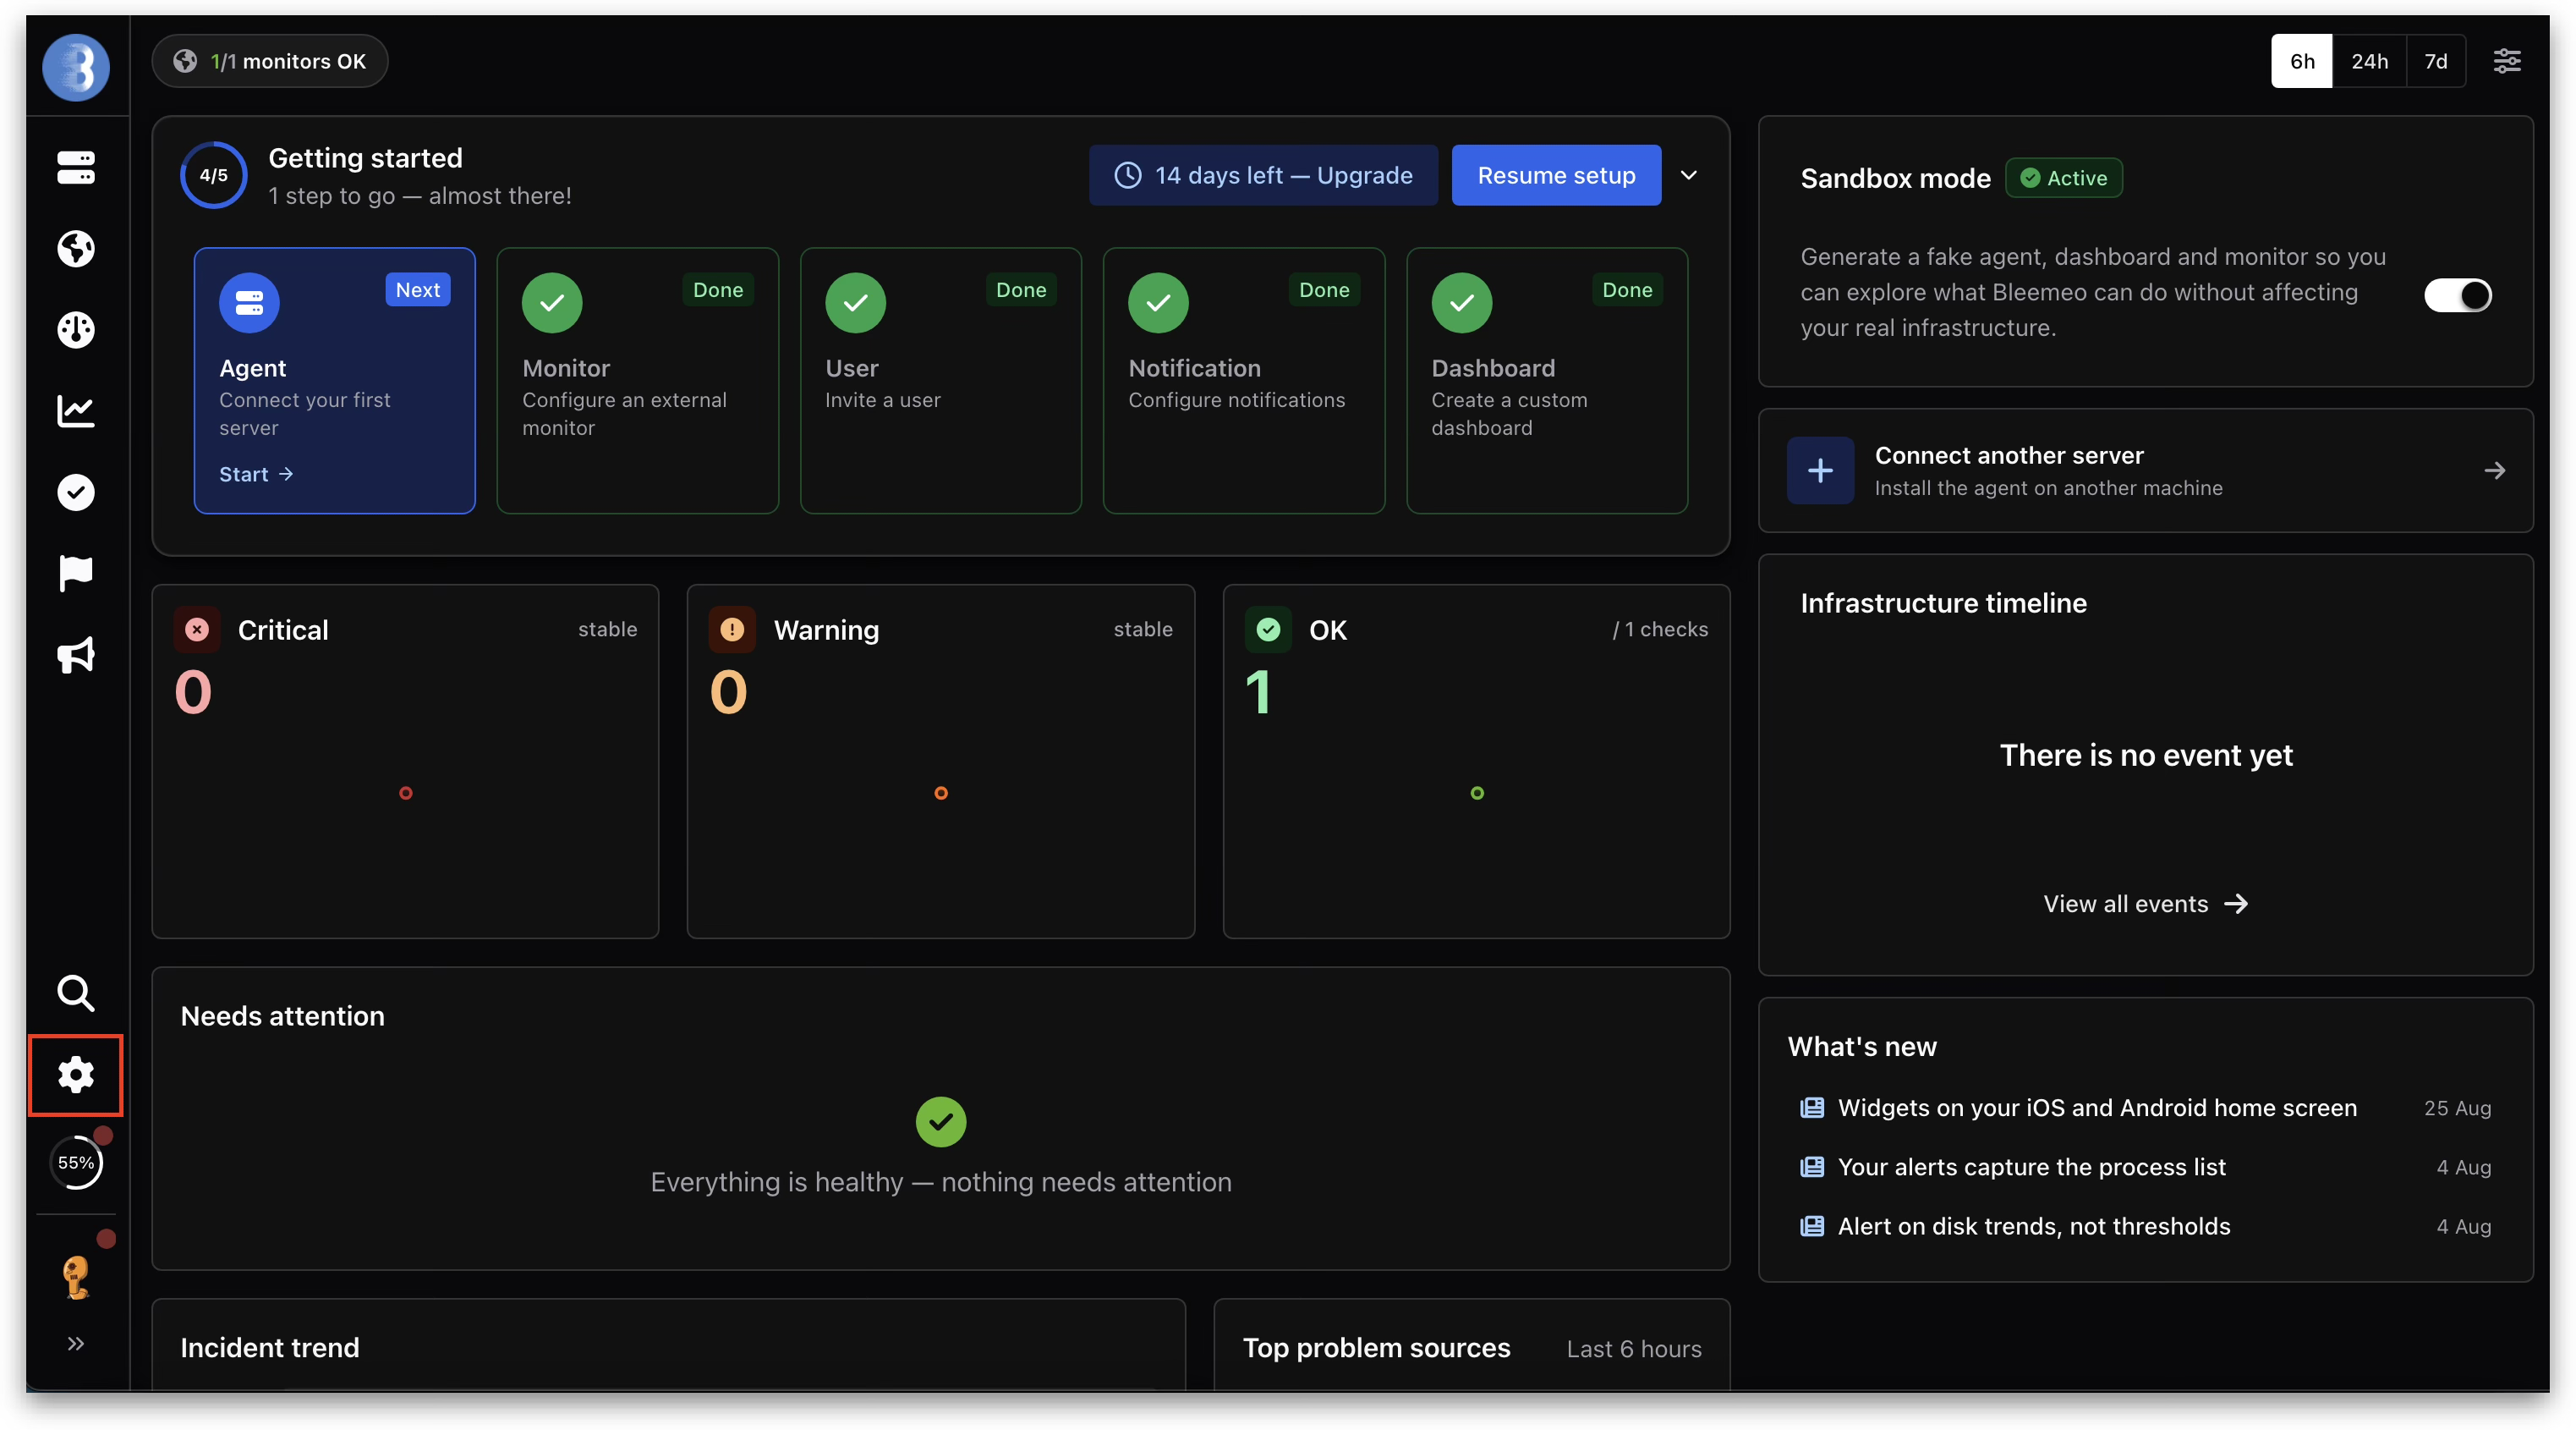Image resolution: width=2576 pixels, height=1430 pixels.
Task: Open Your alerts capture the process list
Action: tap(2146, 1167)
